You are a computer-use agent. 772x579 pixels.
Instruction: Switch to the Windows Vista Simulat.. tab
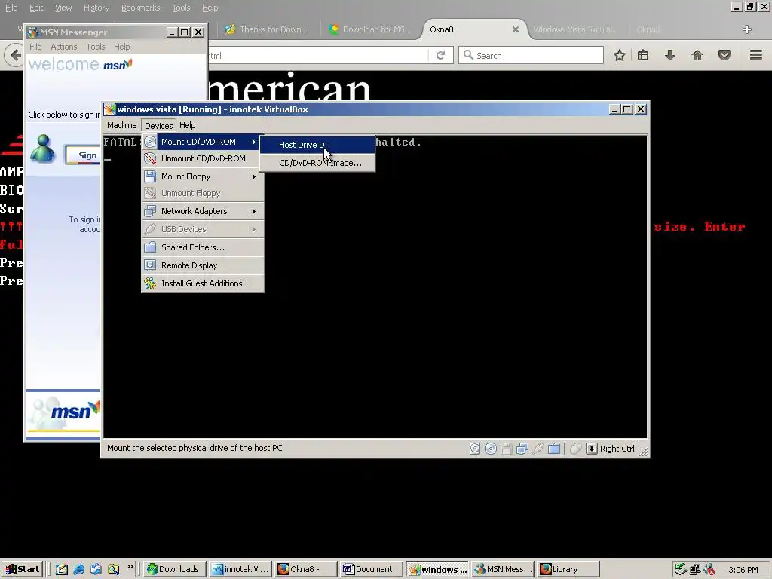point(574,29)
